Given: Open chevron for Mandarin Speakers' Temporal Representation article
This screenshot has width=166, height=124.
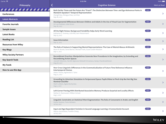Looking at the screenshot, I should click(163, 13).
